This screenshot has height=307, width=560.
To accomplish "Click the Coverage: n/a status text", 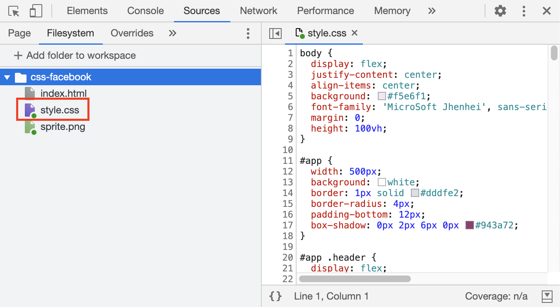I will (497, 296).
